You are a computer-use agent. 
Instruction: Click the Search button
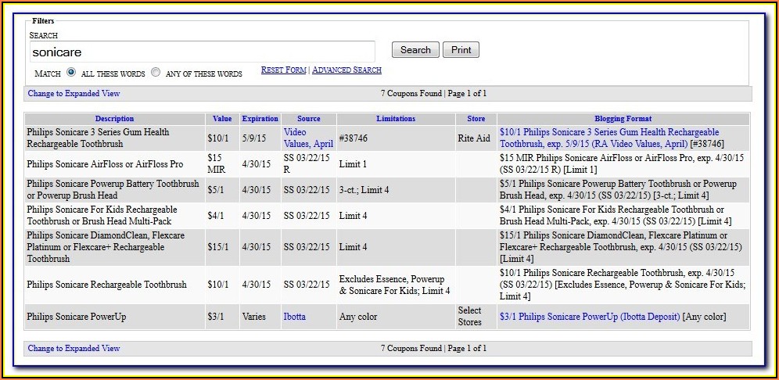click(x=415, y=50)
